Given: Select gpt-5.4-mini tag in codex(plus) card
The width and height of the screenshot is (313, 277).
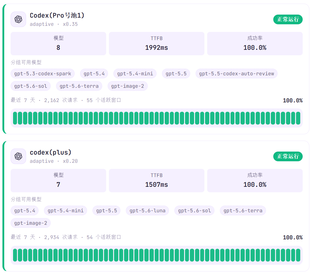Looking at the screenshot, I should point(66,210).
